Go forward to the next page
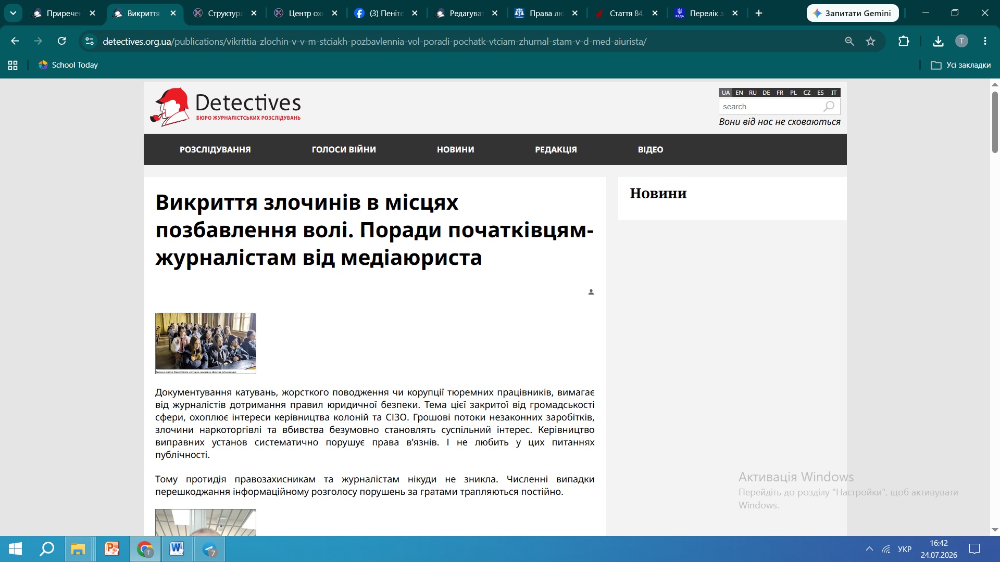1000x562 pixels. click(38, 41)
